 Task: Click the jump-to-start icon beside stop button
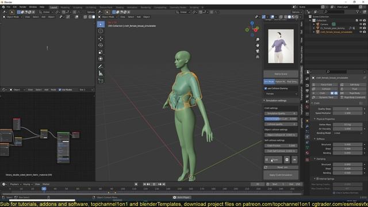pyautogui.click(x=294, y=160)
